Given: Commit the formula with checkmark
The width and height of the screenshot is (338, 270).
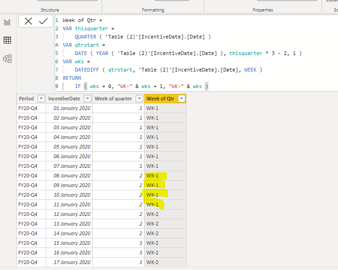Looking at the screenshot, I should tap(43, 21).
